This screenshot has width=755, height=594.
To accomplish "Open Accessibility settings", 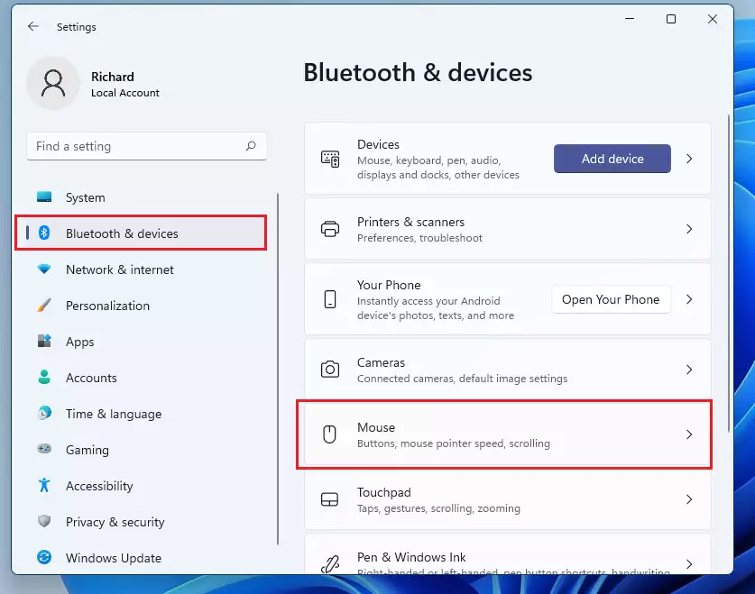I will pyautogui.click(x=144, y=486).
